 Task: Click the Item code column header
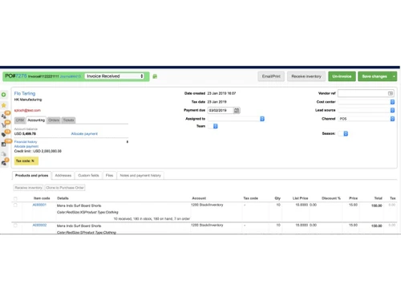[42, 198]
